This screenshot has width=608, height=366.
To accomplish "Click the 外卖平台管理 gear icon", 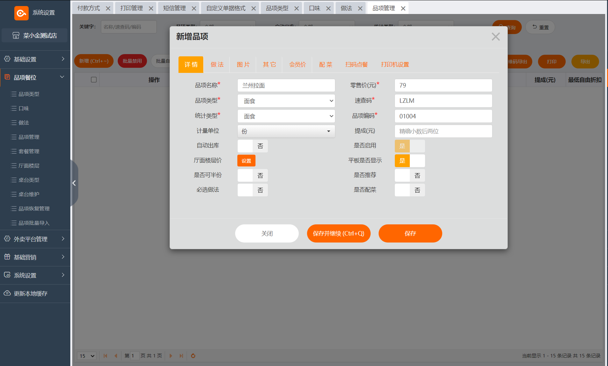I will [7, 239].
